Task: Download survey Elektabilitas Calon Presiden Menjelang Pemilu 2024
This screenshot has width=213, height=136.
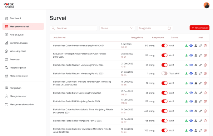Action: [x=186, y=46]
